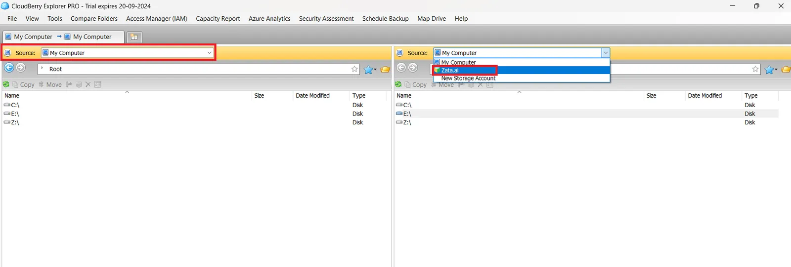Click the new tab icon button

pos(134,37)
